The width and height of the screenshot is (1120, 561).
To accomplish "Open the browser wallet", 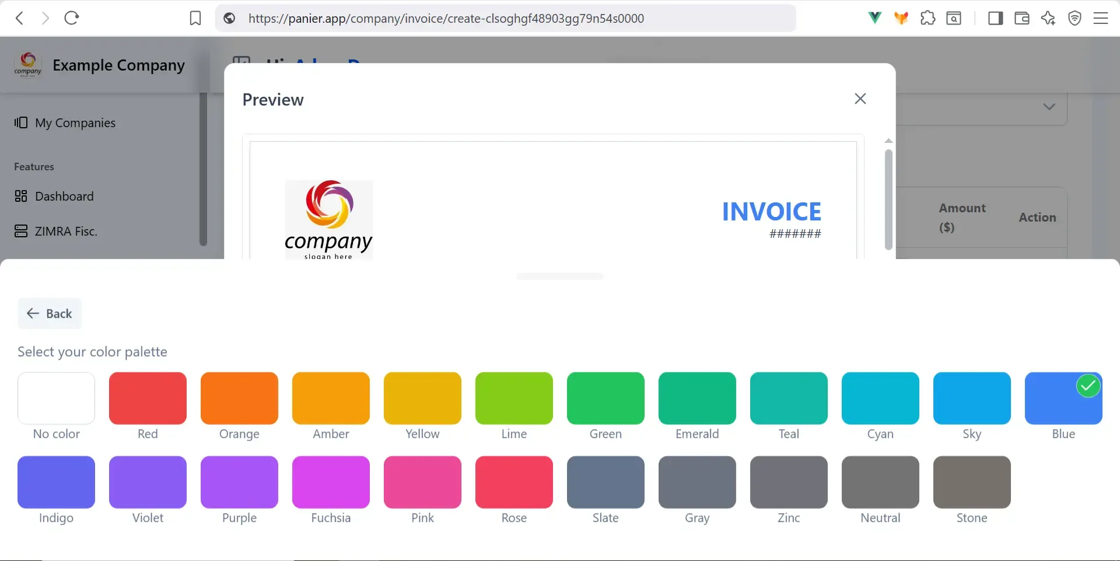I will 1022,18.
